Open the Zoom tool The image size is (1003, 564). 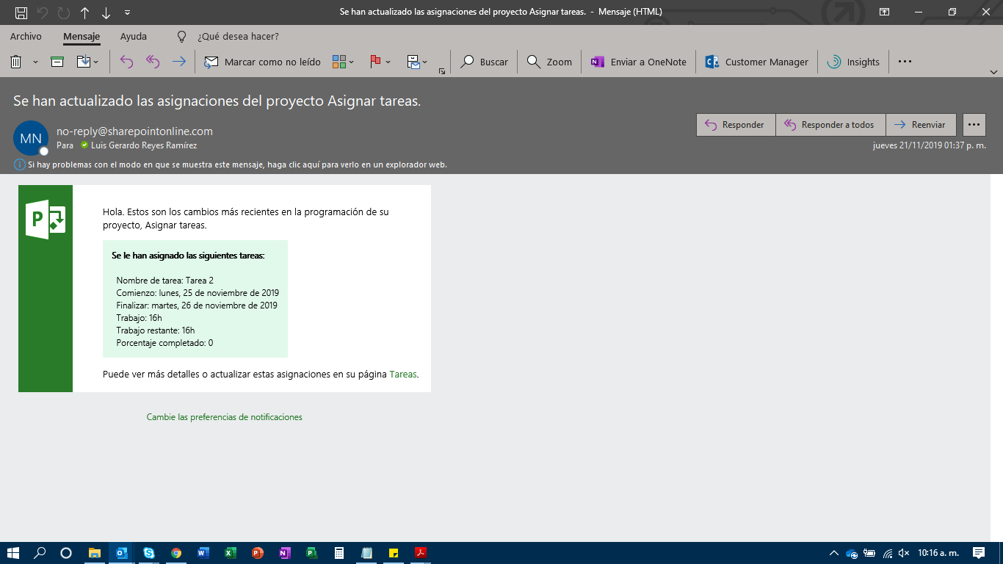(549, 62)
